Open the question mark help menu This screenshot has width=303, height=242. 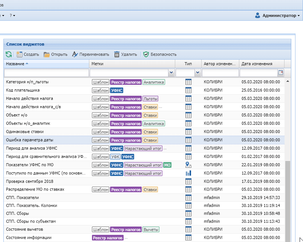point(12,15)
